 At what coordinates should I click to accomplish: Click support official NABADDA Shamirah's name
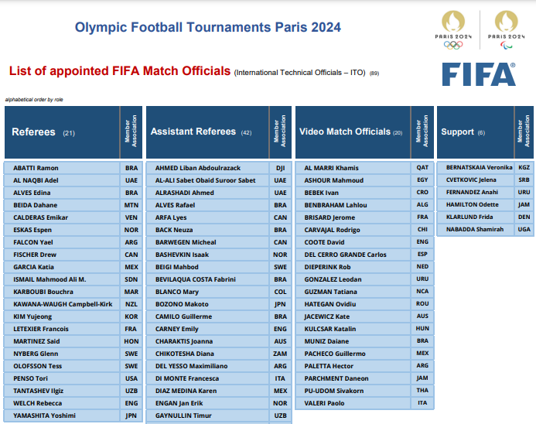[x=473, y=229]
